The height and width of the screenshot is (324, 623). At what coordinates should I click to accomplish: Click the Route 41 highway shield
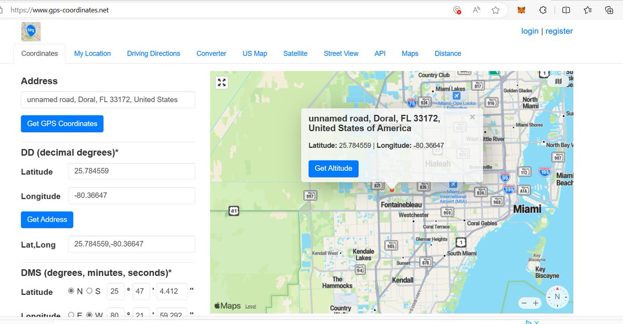click(234, 211)
